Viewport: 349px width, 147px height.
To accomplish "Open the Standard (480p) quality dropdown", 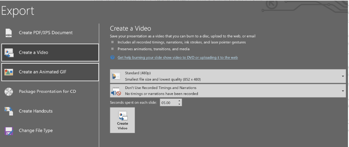I will (228, 76).
